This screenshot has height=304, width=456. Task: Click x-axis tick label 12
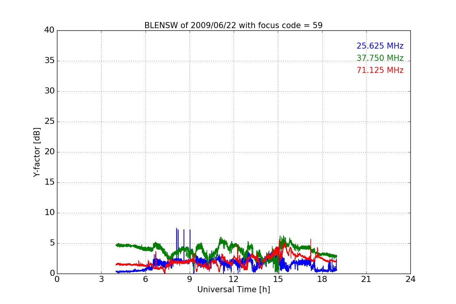coord(234,279)
